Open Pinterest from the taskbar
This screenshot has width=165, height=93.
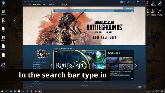36,91
